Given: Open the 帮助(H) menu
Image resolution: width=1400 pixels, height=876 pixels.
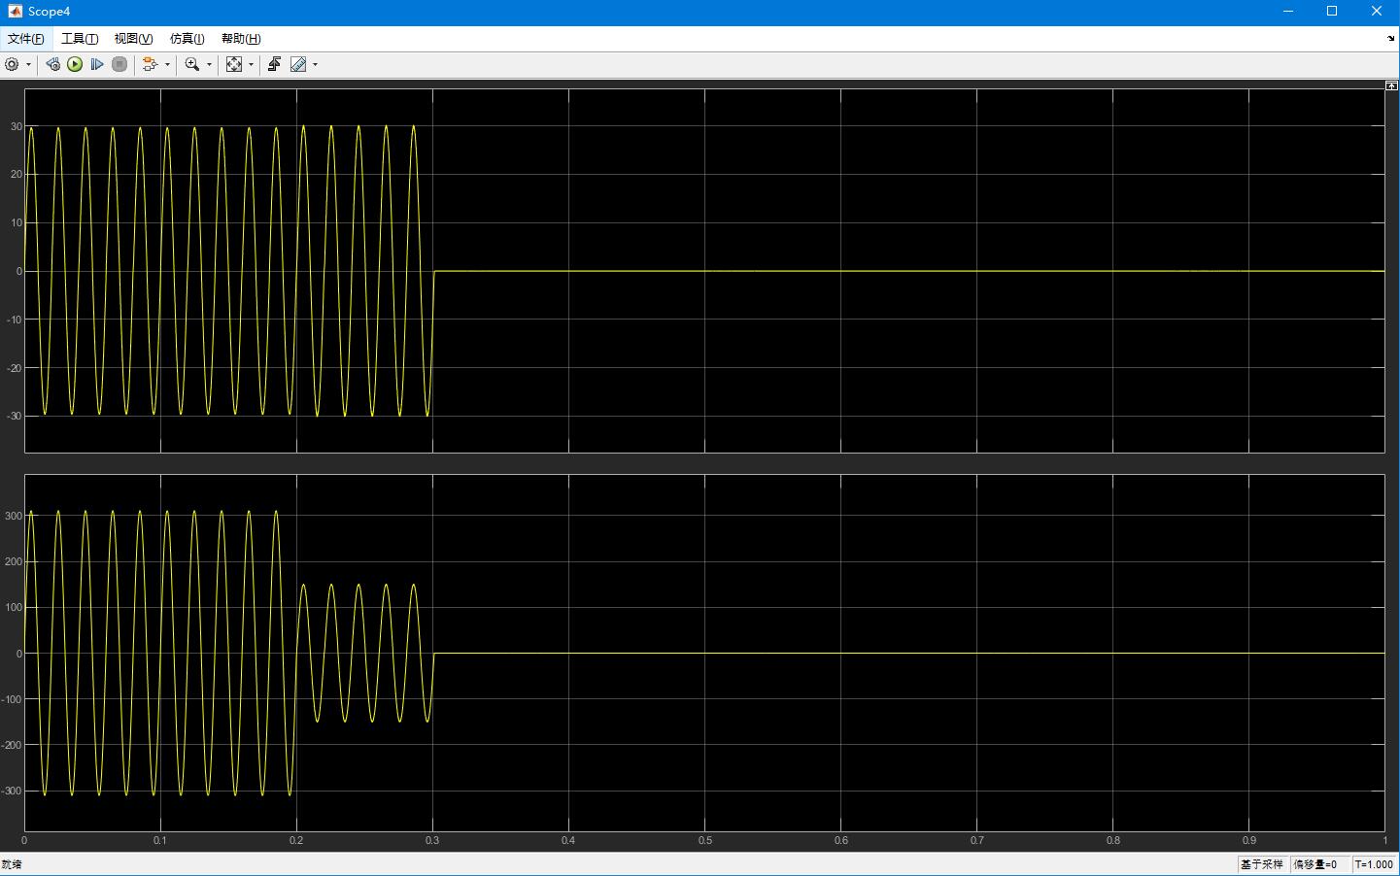Looking at the screenshot, I should pos(241,39).
